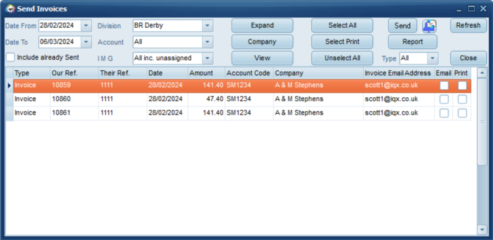Maximize the Send Invoices window
The width and height of the screenshot is (493, 240).
pyautogui.click(x=471, y=9)
